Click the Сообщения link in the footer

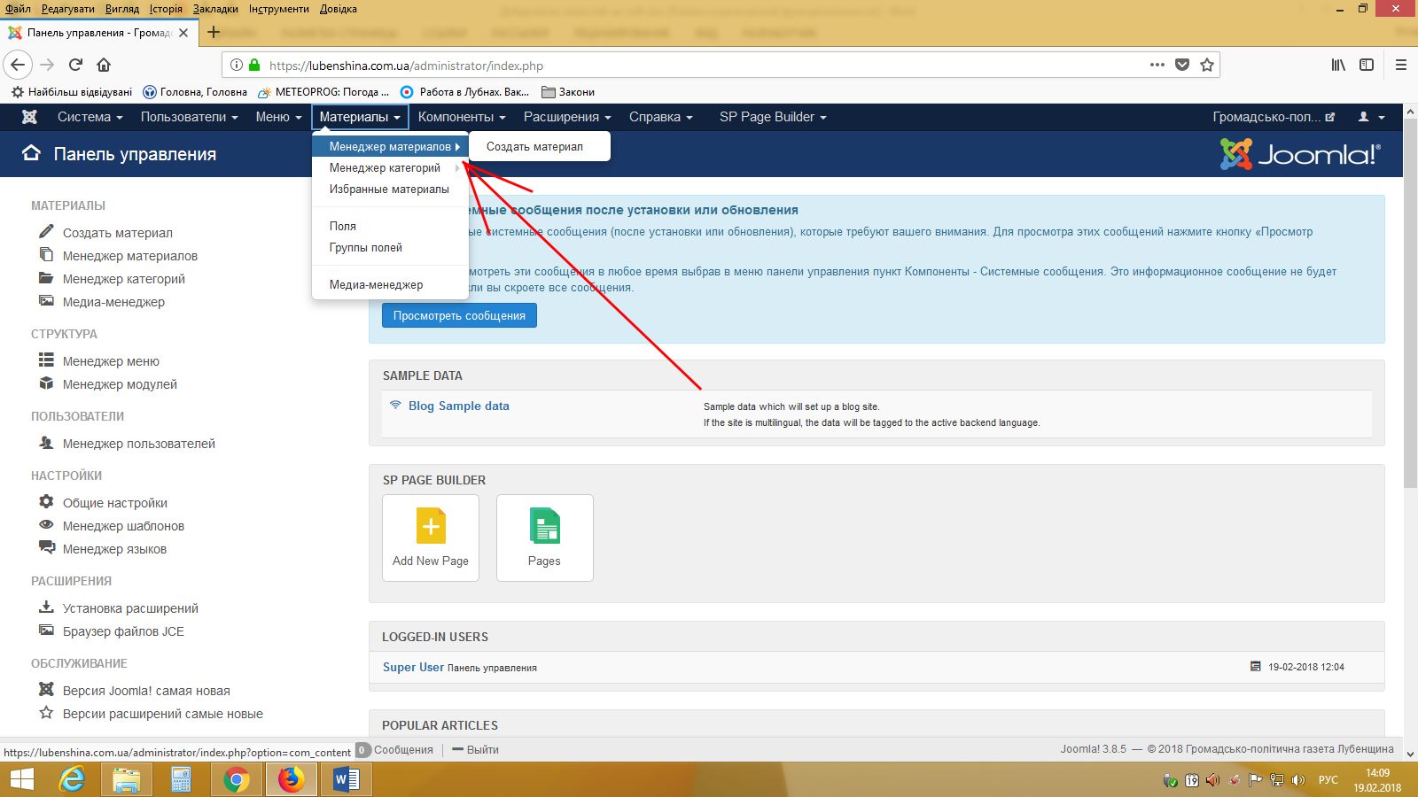[x=403, y=749]
